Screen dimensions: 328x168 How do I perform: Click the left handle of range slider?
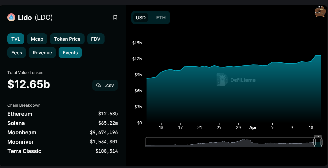[x=314, y=142]
